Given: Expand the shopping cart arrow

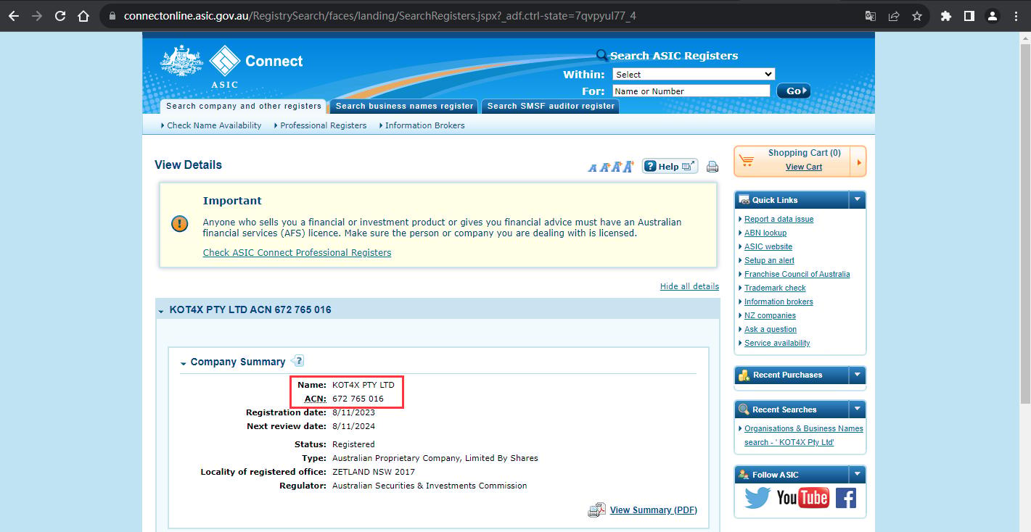Looking at the screenshot, I should pyautogui.click(x=858, y=162).
